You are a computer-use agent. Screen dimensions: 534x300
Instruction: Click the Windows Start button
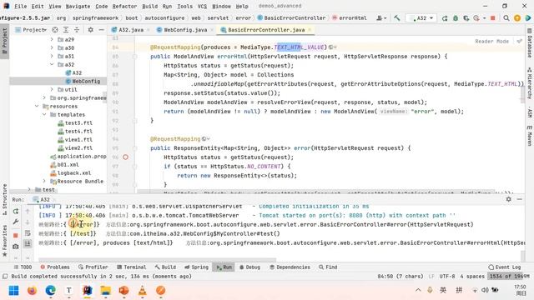pos(14,291)
